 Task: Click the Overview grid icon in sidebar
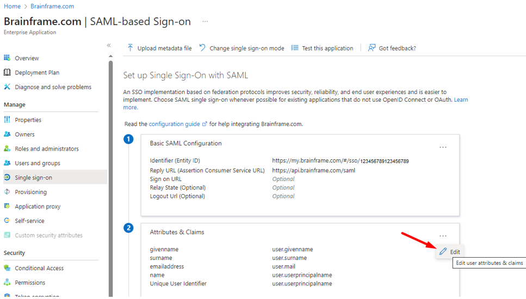tap(7, 58)
